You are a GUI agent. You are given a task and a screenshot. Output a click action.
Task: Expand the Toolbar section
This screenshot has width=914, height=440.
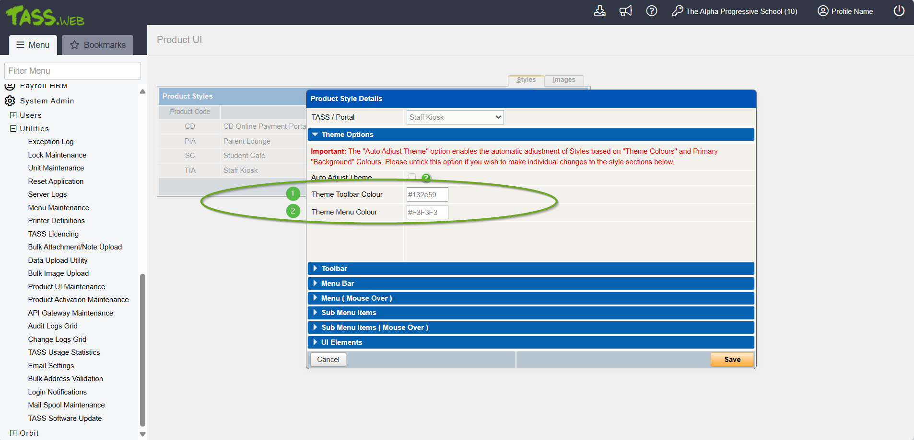pyautogui.click(x=334, y=269)
